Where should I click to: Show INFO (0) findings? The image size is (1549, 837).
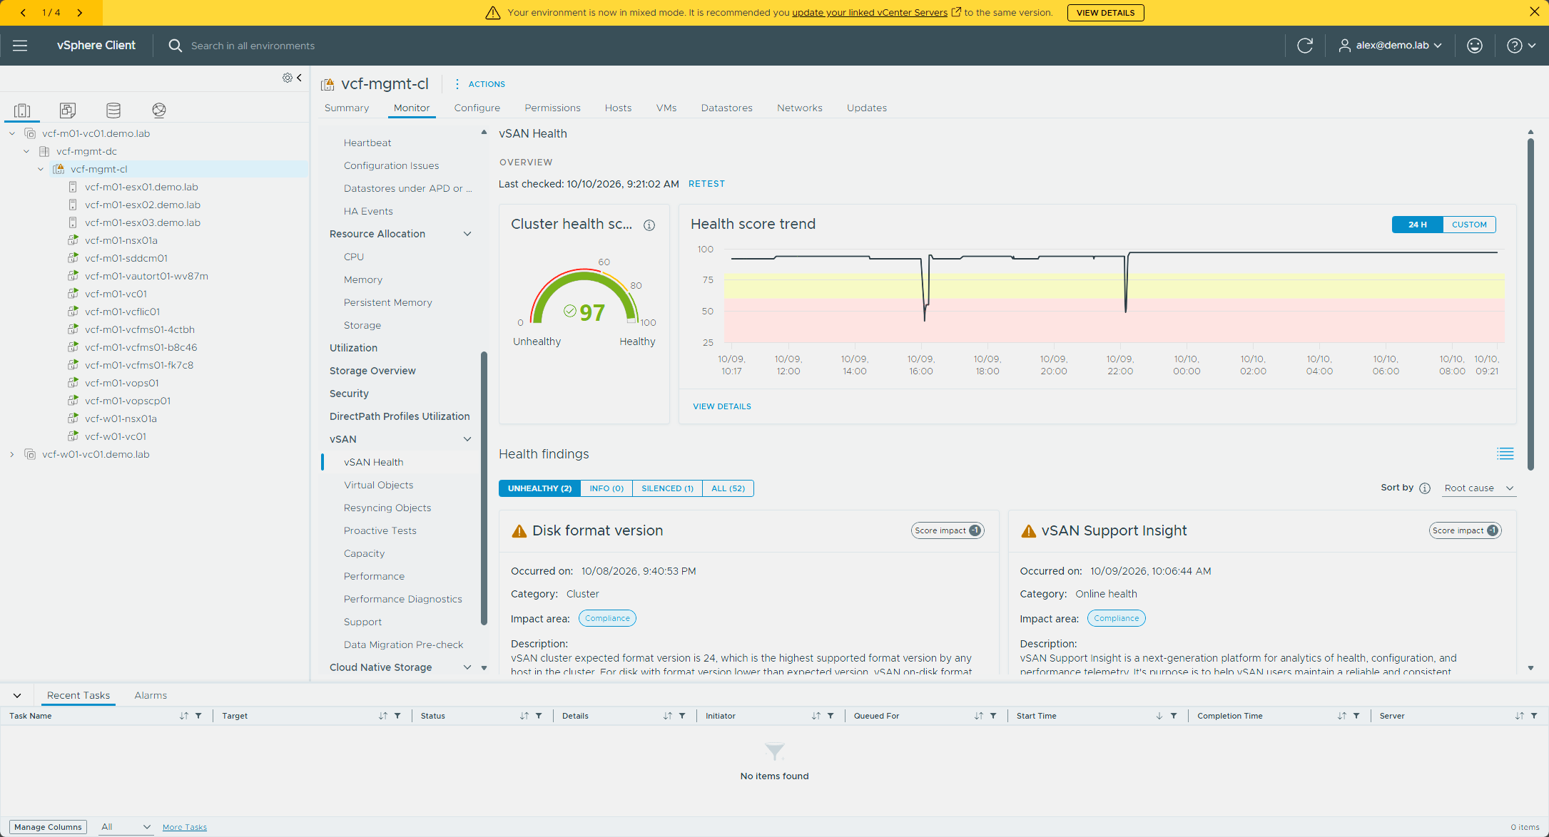coord(606,488)
